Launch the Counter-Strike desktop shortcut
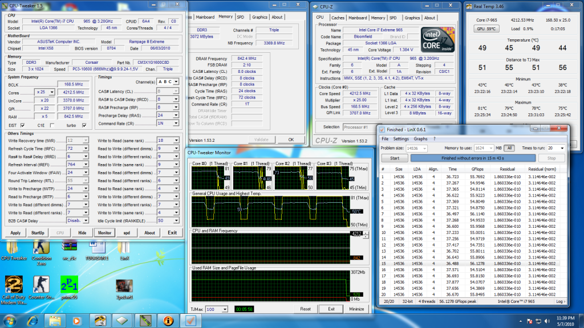Image resolution: width=584 pixels, height=328 pixels. click(41, 288)
